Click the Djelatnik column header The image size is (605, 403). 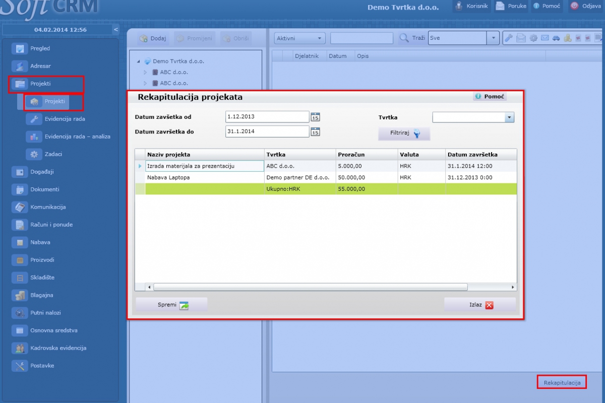(310, 56)
